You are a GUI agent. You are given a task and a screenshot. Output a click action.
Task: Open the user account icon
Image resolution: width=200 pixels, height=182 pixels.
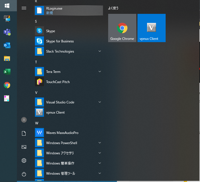[24, 120]
